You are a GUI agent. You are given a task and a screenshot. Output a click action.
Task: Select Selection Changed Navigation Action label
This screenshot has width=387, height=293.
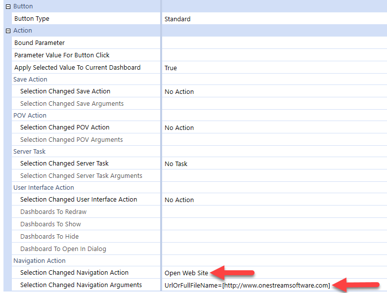coord(74,273)
